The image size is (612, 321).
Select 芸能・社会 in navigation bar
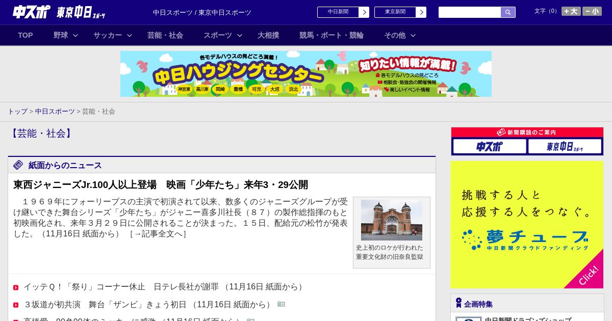point(165,35)
